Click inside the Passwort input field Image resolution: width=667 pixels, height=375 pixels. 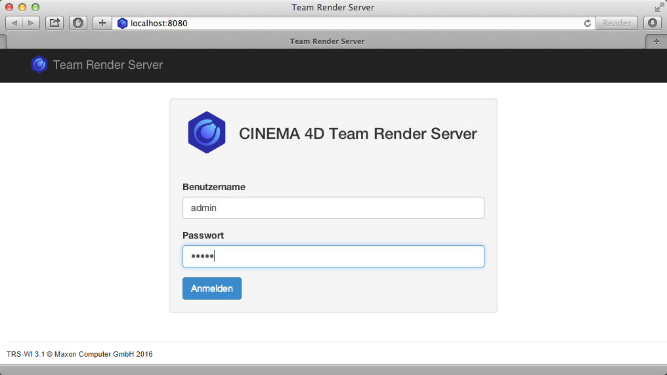(333, 256)
